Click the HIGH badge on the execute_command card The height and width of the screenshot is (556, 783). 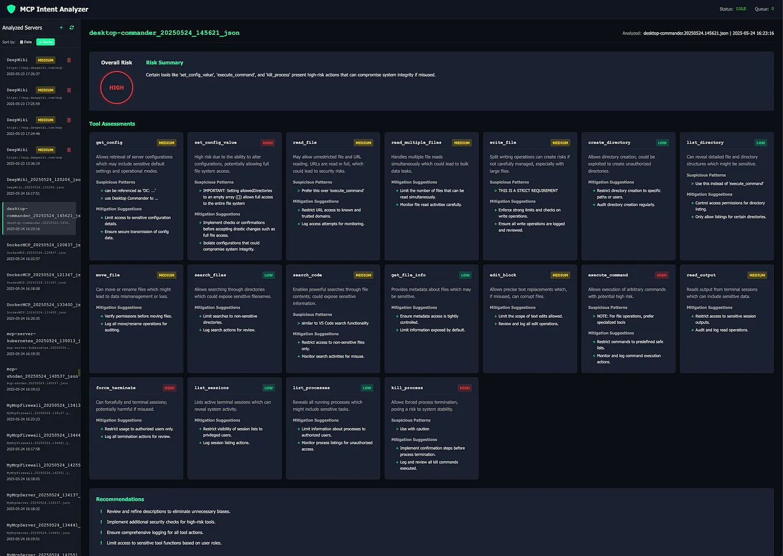pos(661,275)
